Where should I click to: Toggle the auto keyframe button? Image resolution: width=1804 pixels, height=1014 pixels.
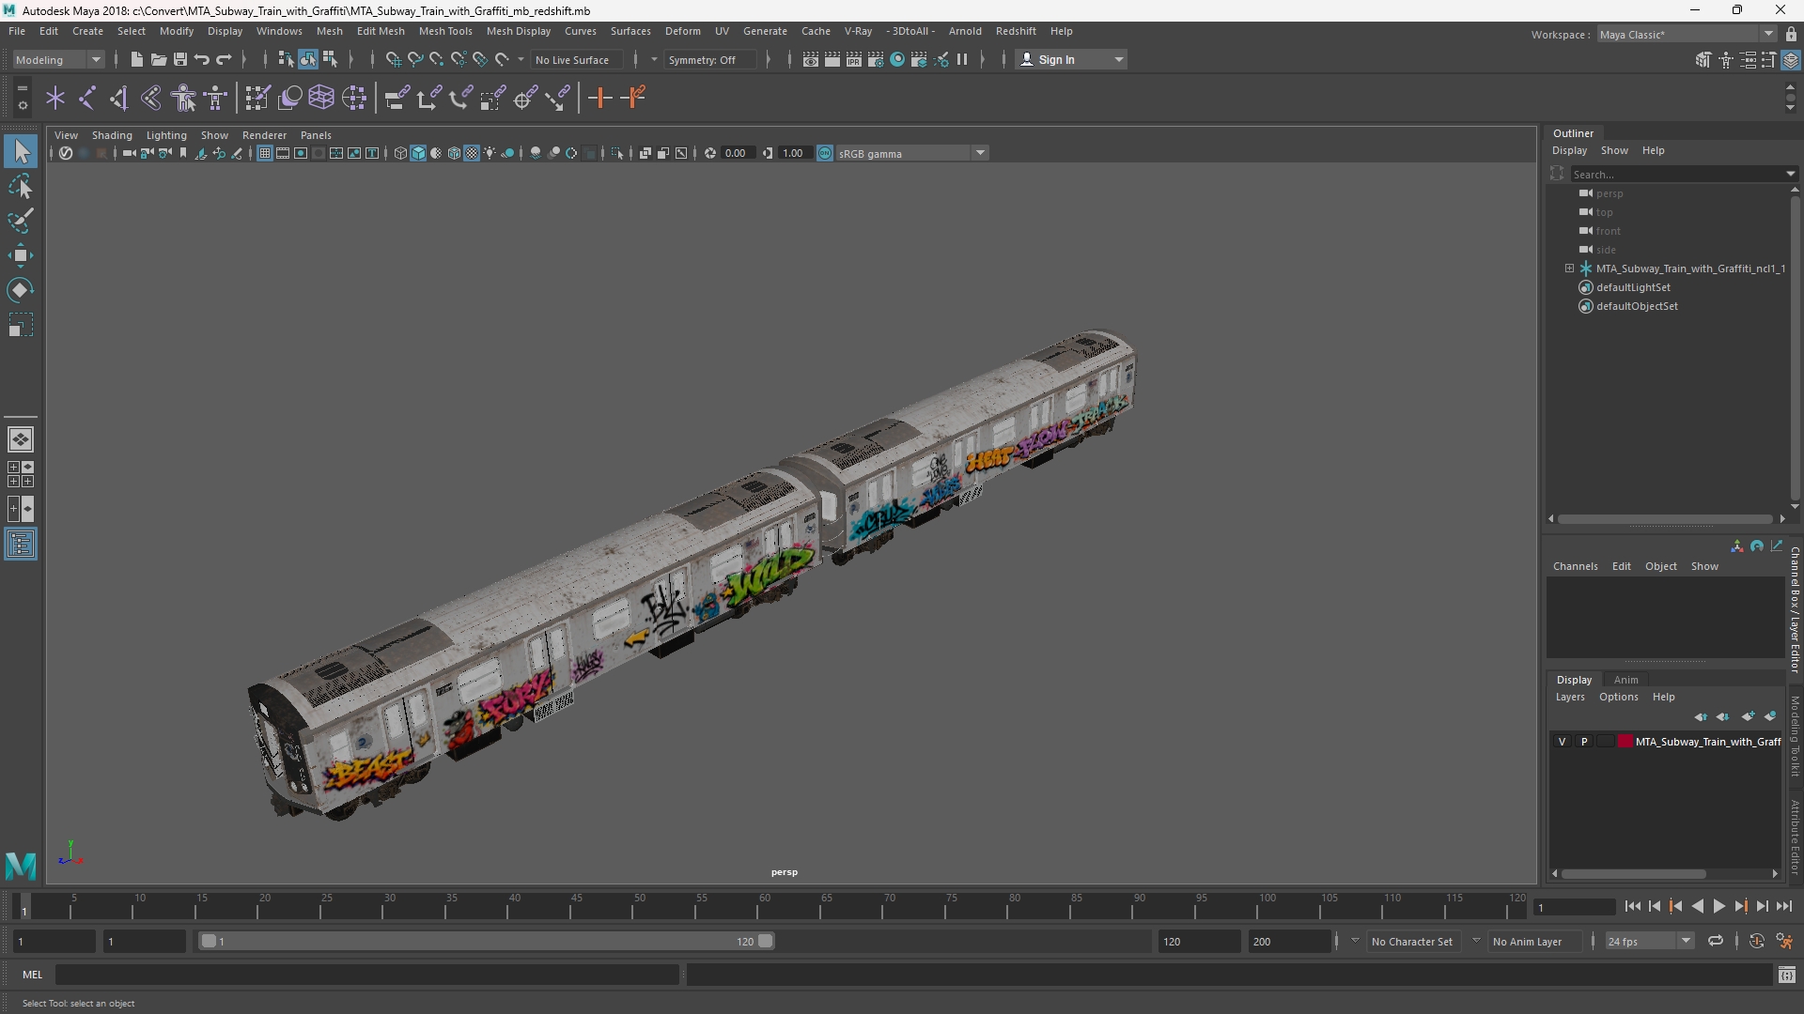coord(1756,941)
